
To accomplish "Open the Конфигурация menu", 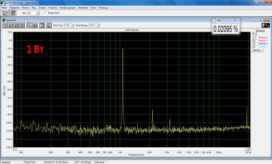I will point(67,8).
